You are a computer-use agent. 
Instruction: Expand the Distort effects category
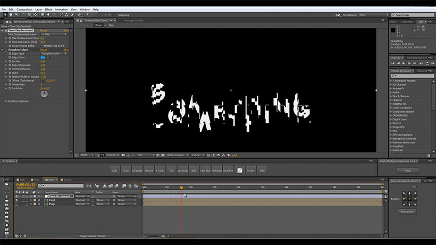pos(391,123)
